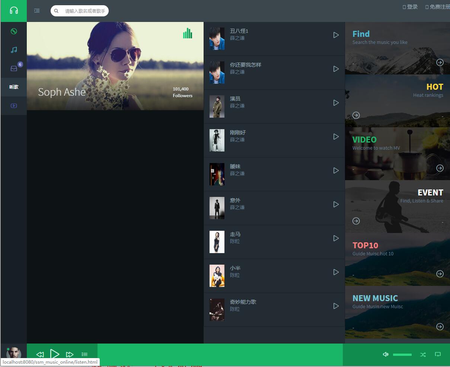450x367 pixels.
Task: Click the song title 意外
Action: [x=235, y=200]
